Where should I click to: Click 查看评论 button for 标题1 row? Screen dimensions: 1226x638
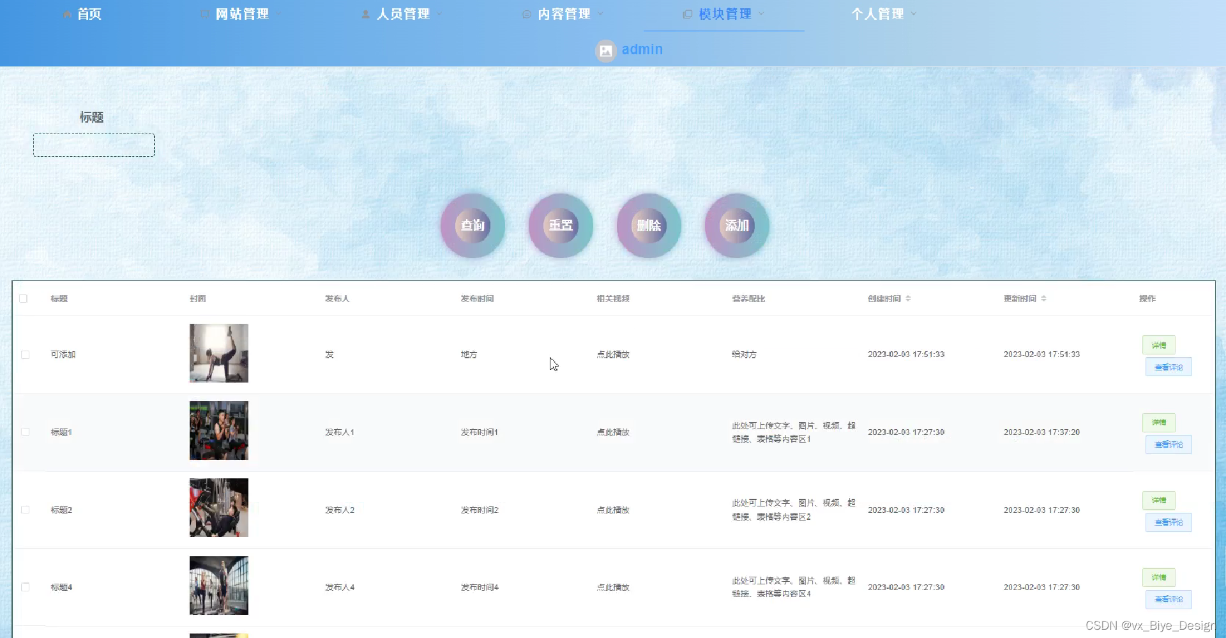click(1169, 444)
